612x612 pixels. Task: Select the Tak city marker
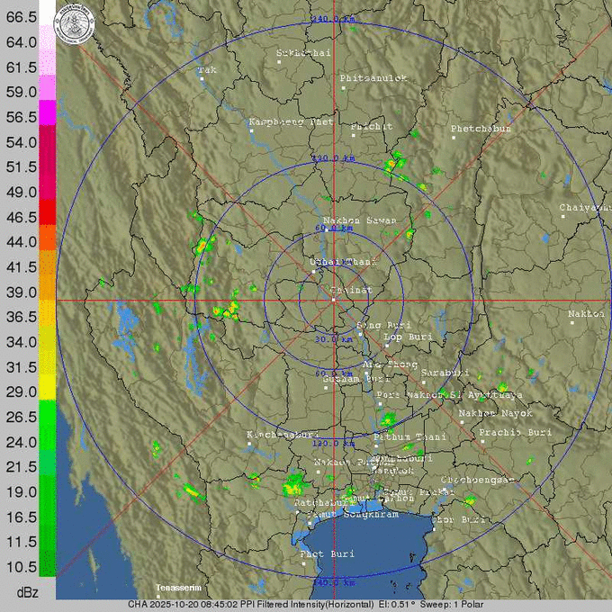point(202,79)
